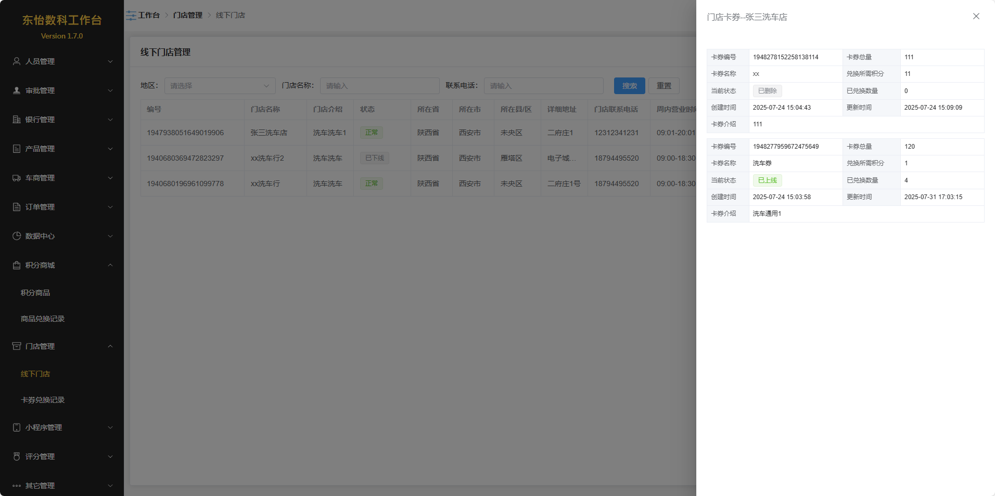The image size is (995, 496).
Task: Close the 门店卡券 drawer panel
Action: tap(976, 17)
